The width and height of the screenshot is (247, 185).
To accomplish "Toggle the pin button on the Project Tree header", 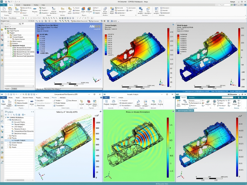I will click(x=31, y=21).
